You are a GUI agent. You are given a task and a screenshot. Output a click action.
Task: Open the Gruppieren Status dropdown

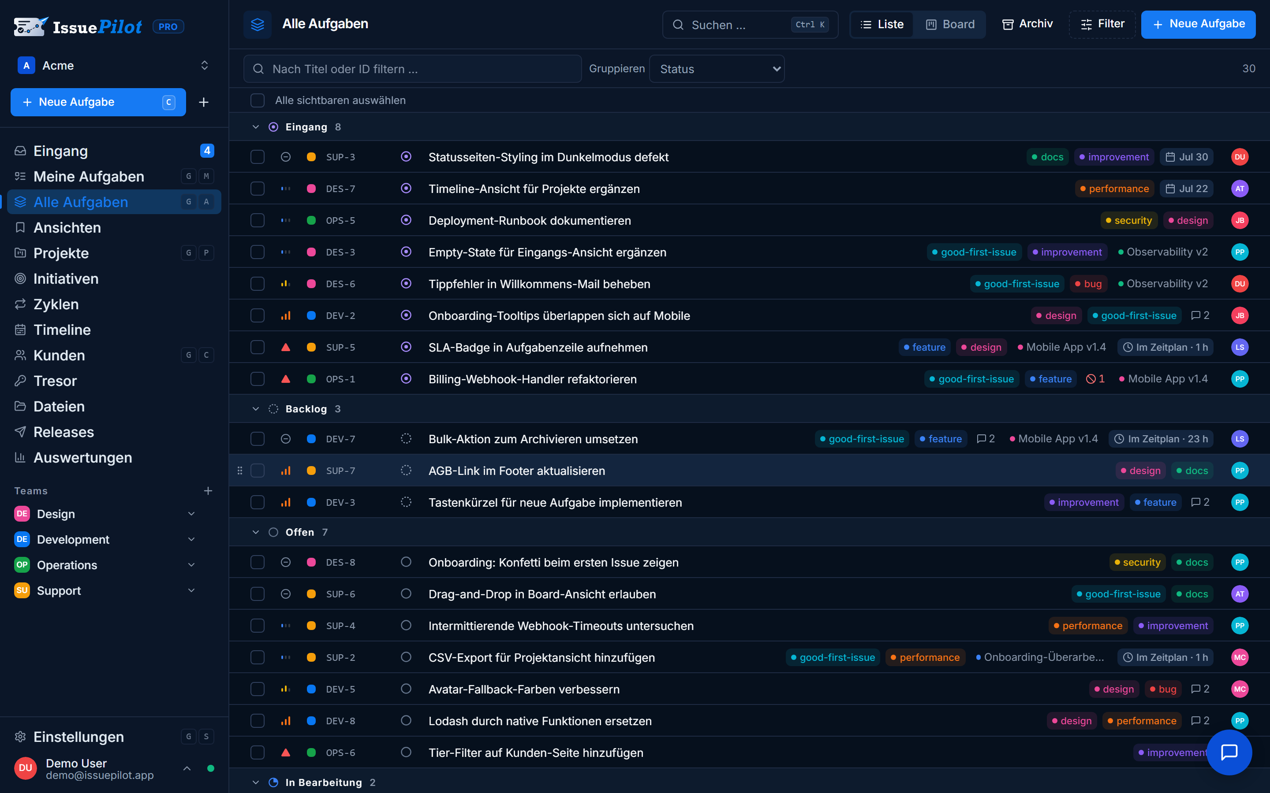(717, 69)
